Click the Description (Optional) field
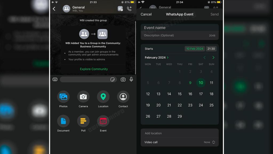This screenshot has height=154, width=273. pos(179,36)
